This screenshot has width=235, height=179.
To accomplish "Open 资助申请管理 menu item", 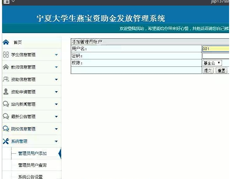I will pyautogui.click(x=23, y=92).
